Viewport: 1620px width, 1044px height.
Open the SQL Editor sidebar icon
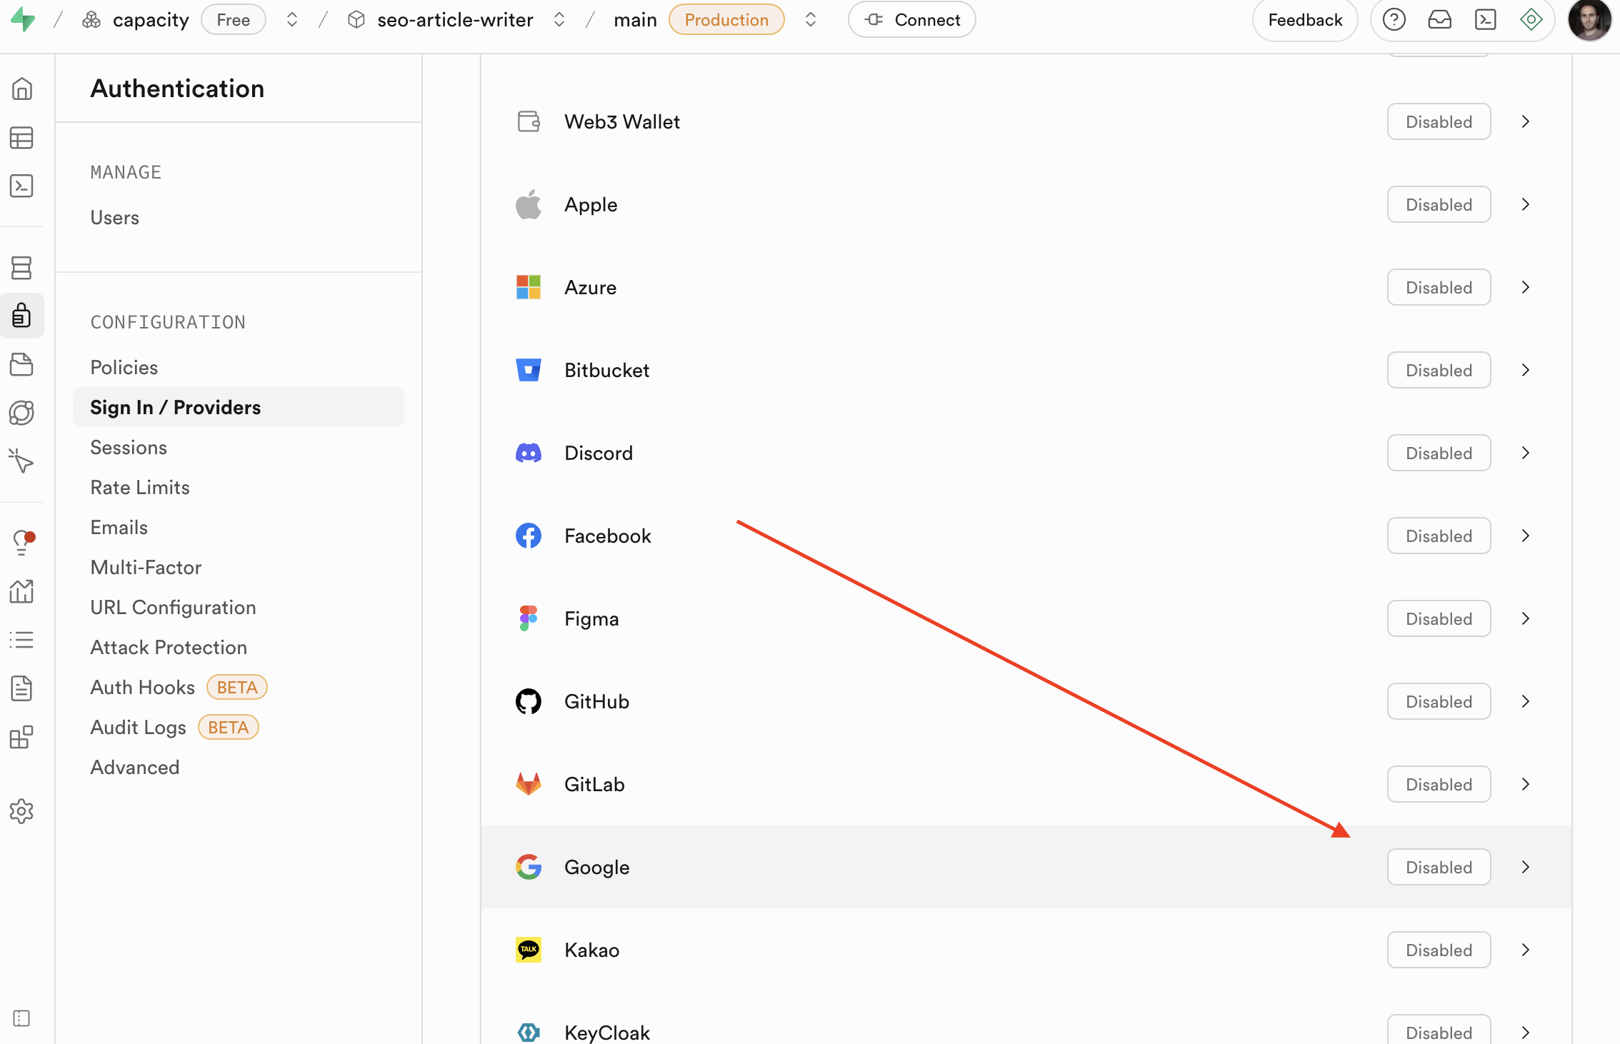(22, 186)
